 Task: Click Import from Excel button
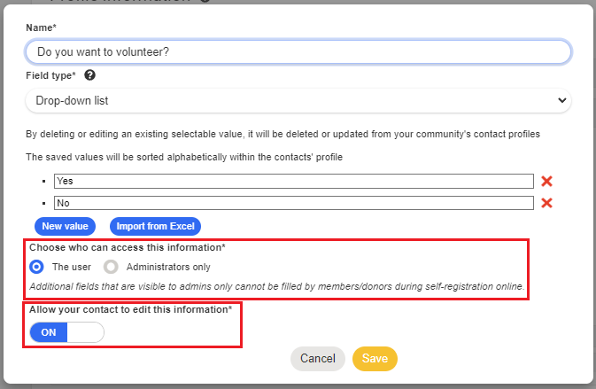(155, 226)
